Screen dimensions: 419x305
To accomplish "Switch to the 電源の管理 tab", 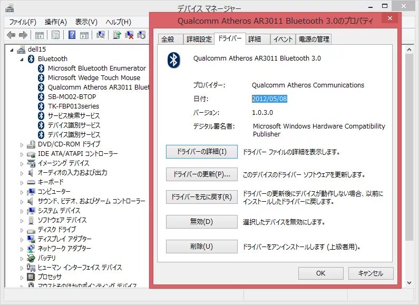I will [x=314, y=40].
